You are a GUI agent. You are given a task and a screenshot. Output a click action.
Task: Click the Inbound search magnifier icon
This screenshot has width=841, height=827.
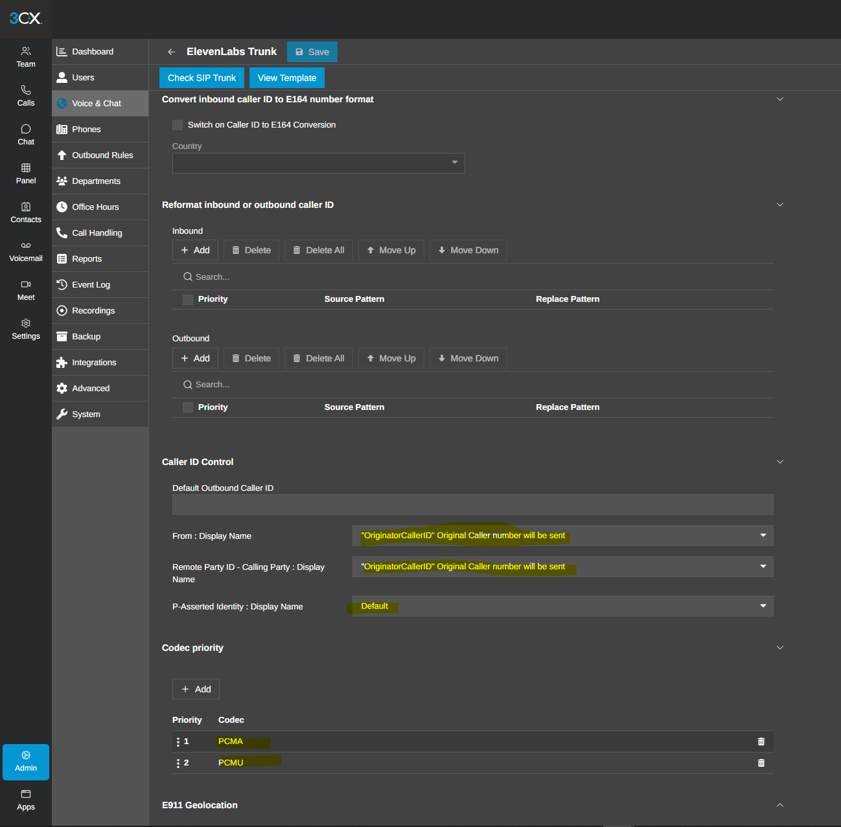pyautogui.click(x=188, y=277)
